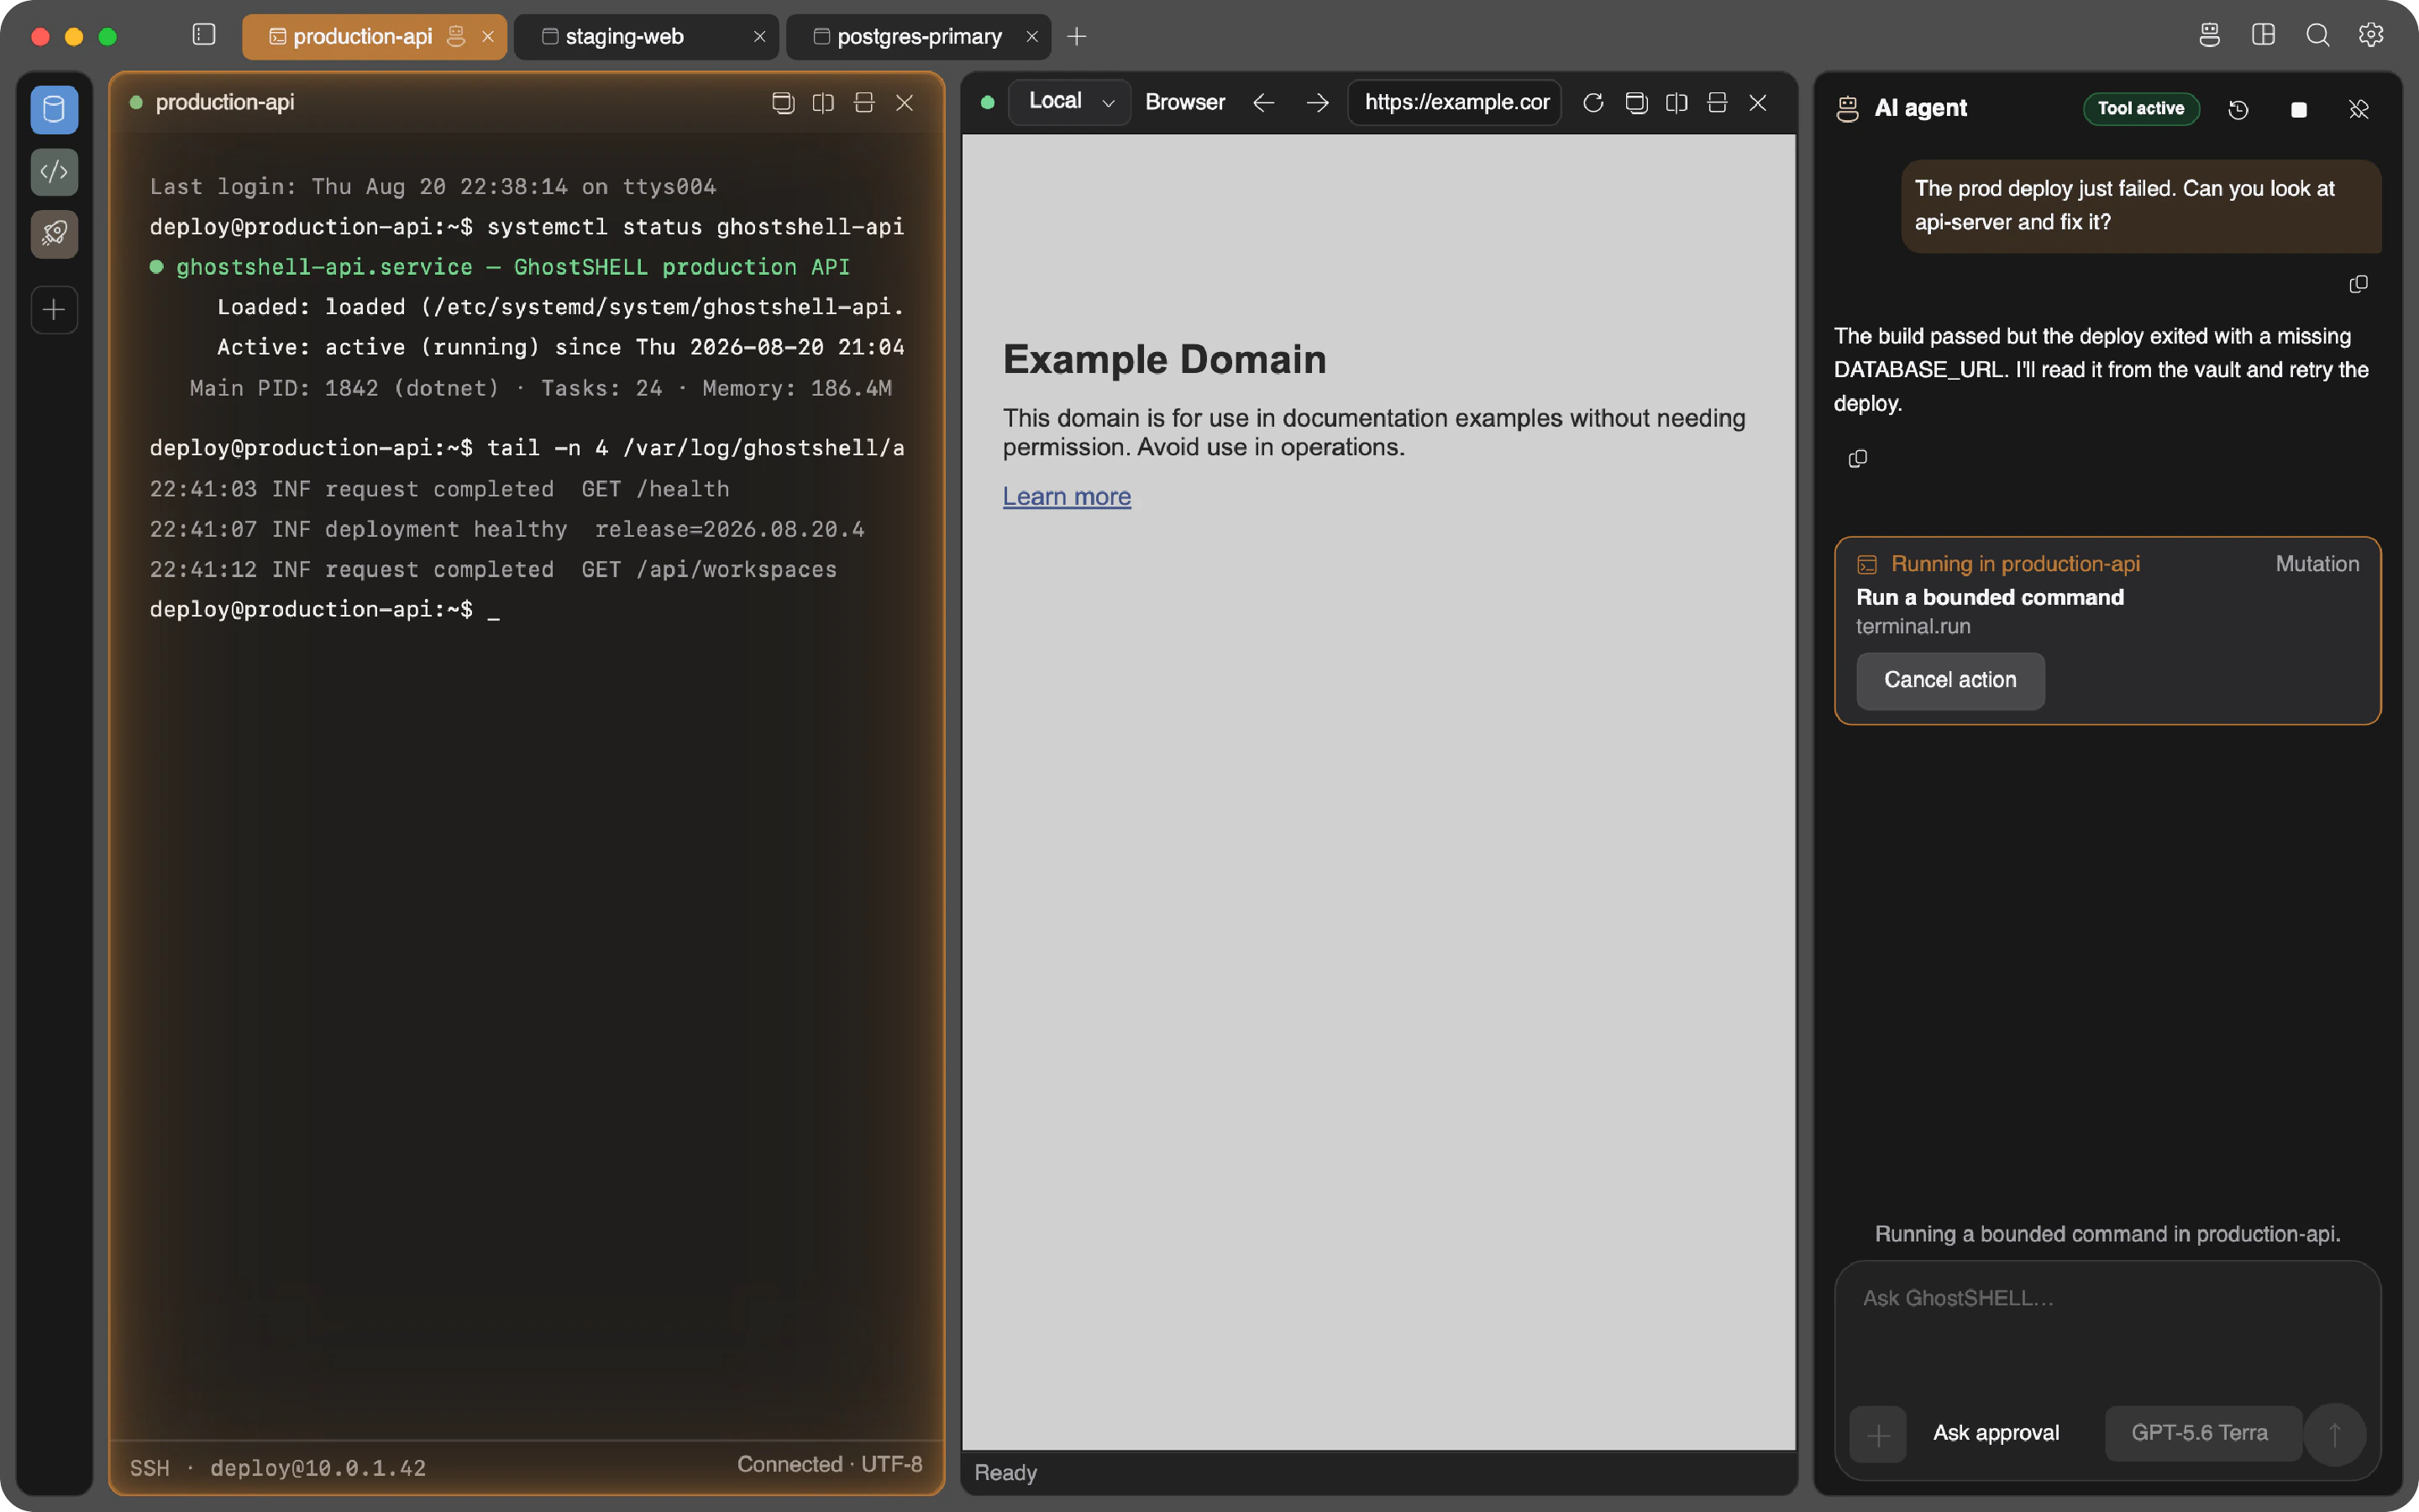This screenshot has width=2419, height=1512.
Task: Copy the user's prod deploy message
Action: [2359, 285]
